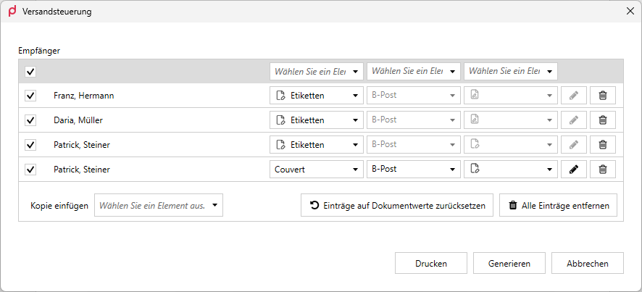Open the header dropdown above the Etiketten column

point(317,71)
